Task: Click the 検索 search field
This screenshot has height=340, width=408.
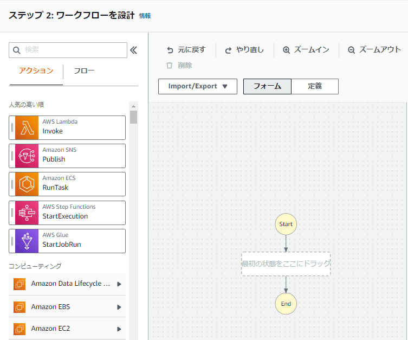Action: click(68, 50)
